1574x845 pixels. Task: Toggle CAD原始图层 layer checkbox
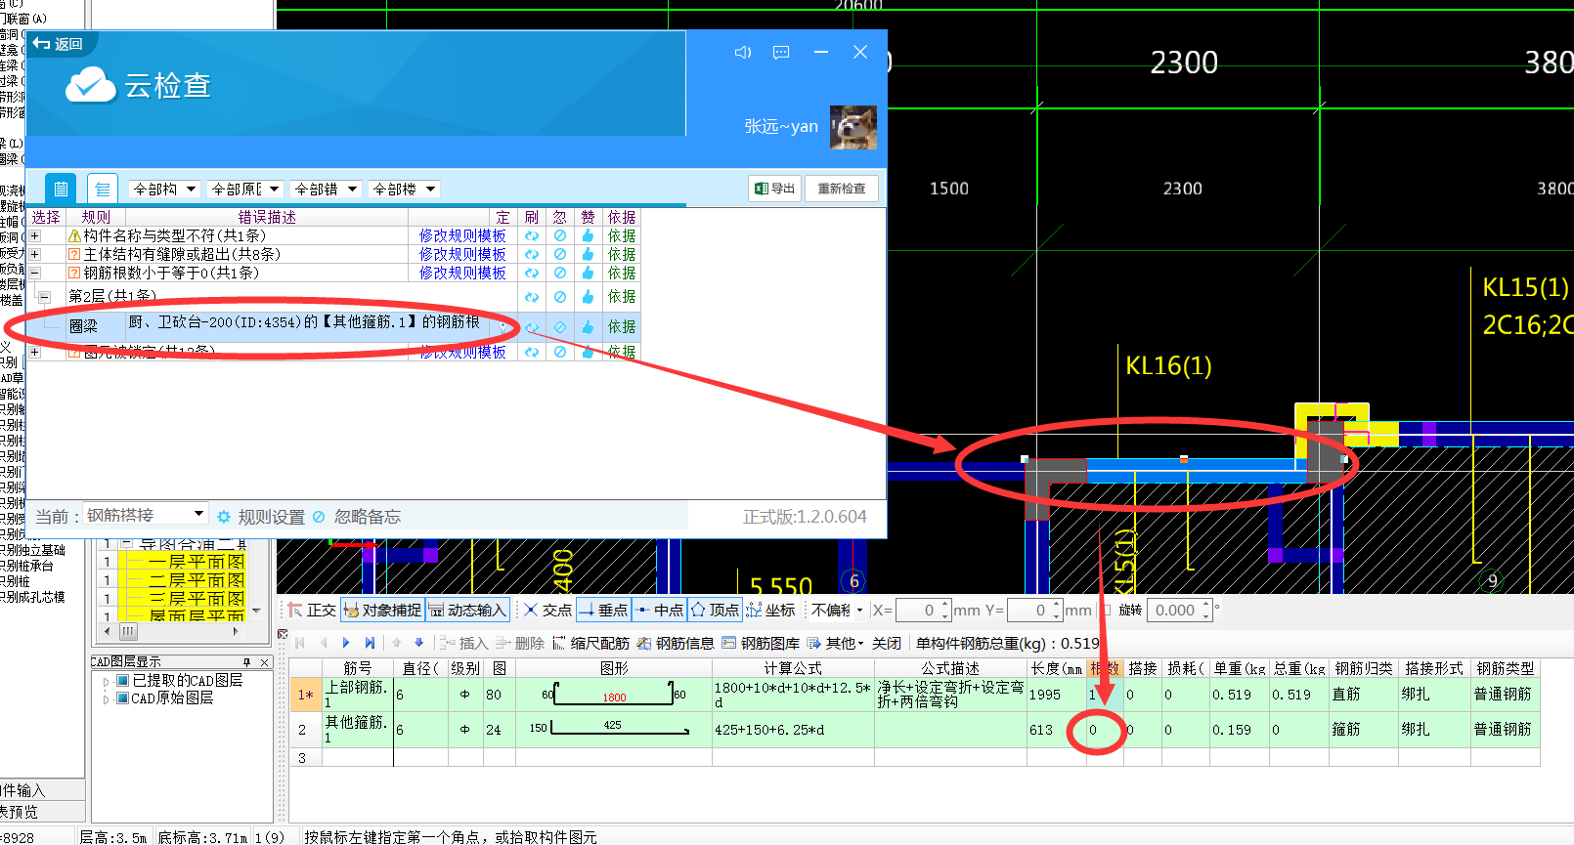[123, 698]
